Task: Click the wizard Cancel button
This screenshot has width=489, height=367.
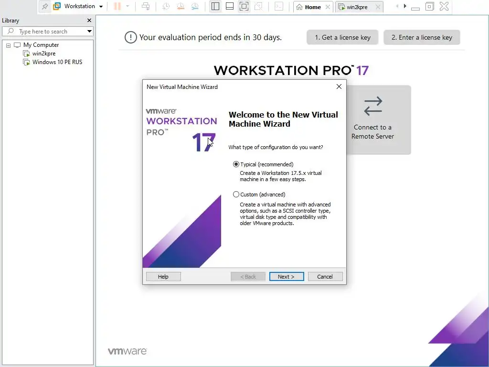Action: pyautogui.click(x=325, y=277)
